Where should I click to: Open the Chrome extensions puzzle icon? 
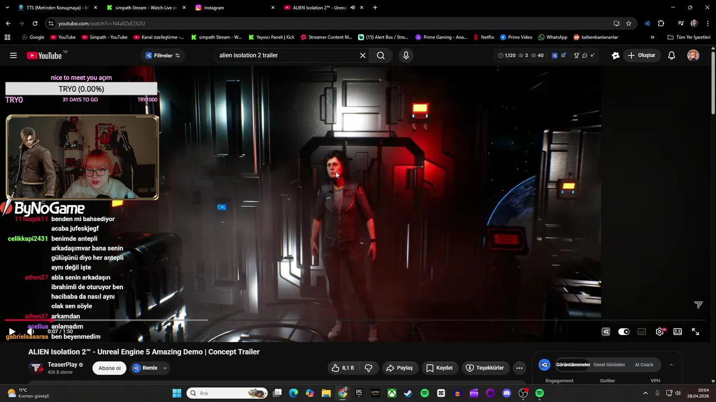tap(661, 23)
